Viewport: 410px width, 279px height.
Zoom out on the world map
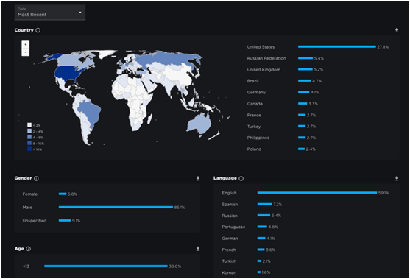point(25,52)
